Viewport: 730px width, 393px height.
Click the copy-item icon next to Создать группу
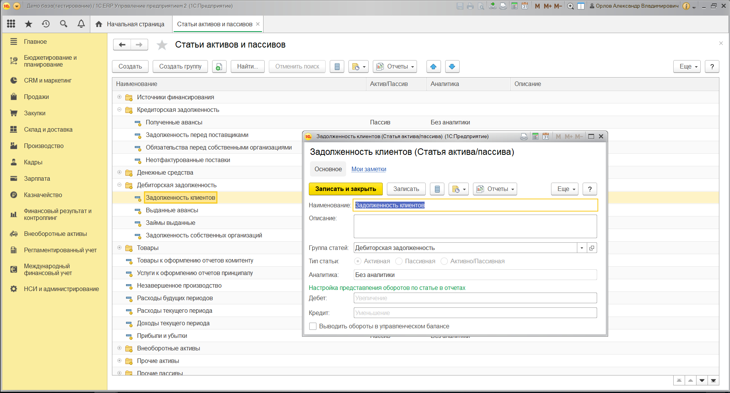219,67
